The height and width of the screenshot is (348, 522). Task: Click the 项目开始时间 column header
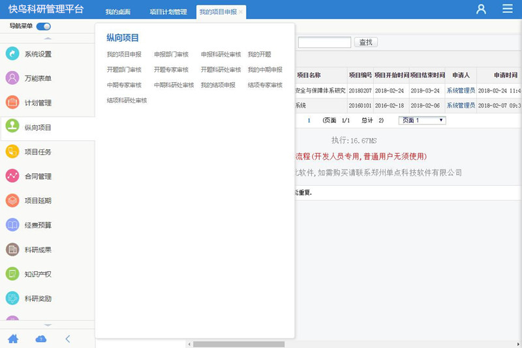[391, 75]
